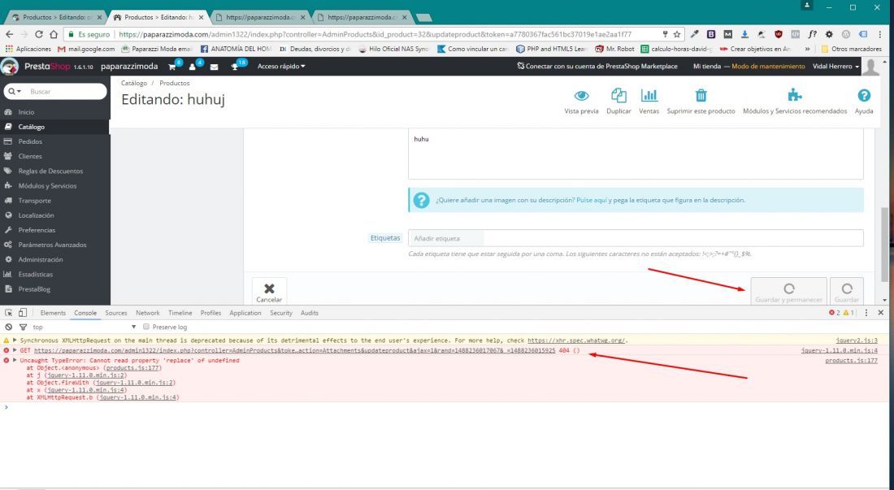Screen dimensions: 894x490
Task: Open the console context 'top' dropdown
Action: click(84, 327)
